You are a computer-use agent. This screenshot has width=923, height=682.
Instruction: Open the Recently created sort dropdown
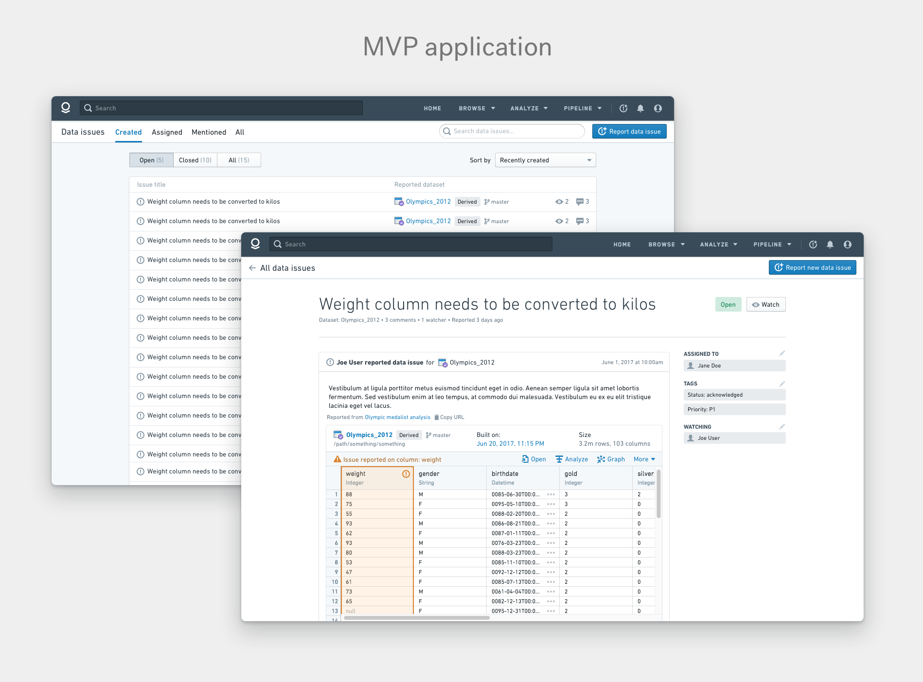click(546, 160)
